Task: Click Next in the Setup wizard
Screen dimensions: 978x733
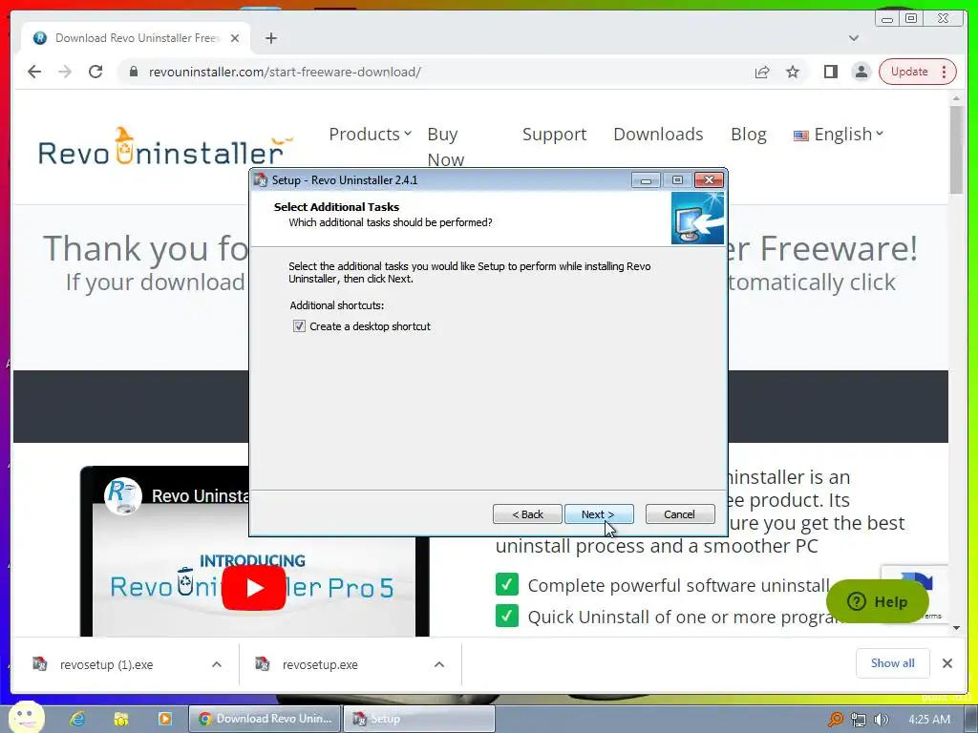Action: (x=599, y=514)
